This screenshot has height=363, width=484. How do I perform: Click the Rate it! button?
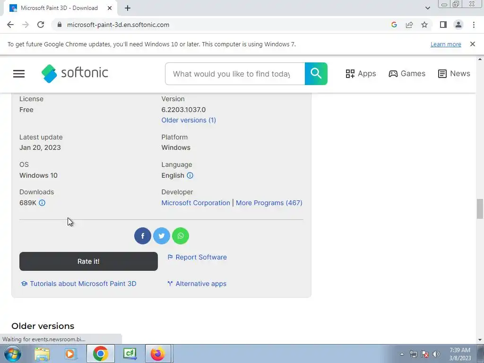pos(88,261)
